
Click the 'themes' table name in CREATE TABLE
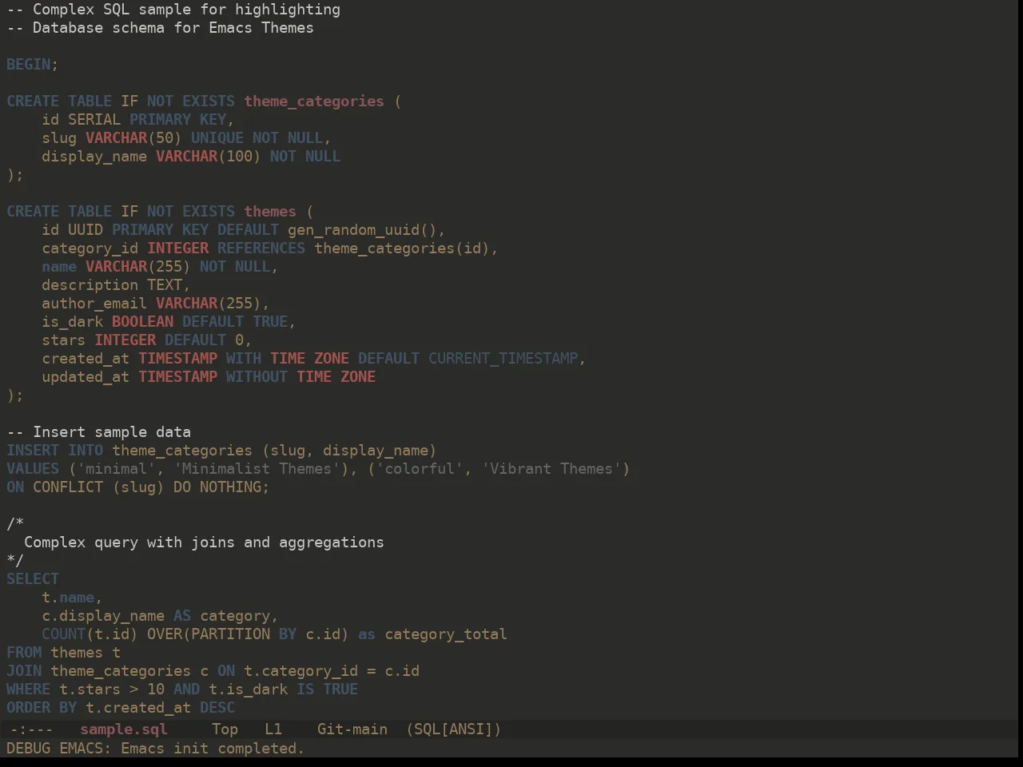click(x=270, y=212)
